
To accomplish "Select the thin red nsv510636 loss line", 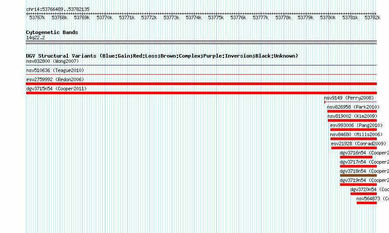I will point(201,74).
